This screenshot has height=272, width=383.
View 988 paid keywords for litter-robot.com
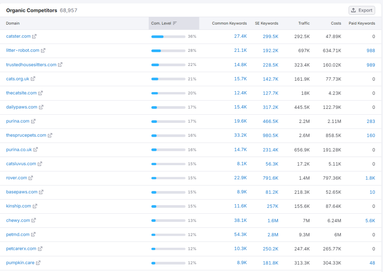coord(371,51)
